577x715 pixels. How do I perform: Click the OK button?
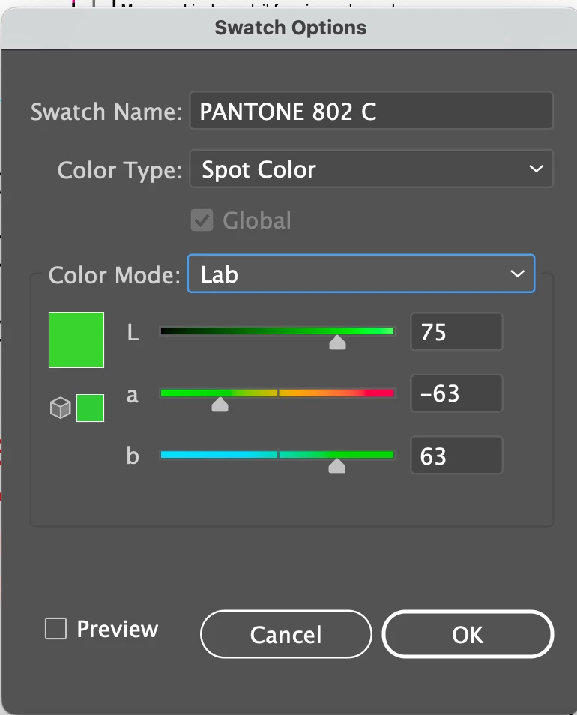coord(468,634)
